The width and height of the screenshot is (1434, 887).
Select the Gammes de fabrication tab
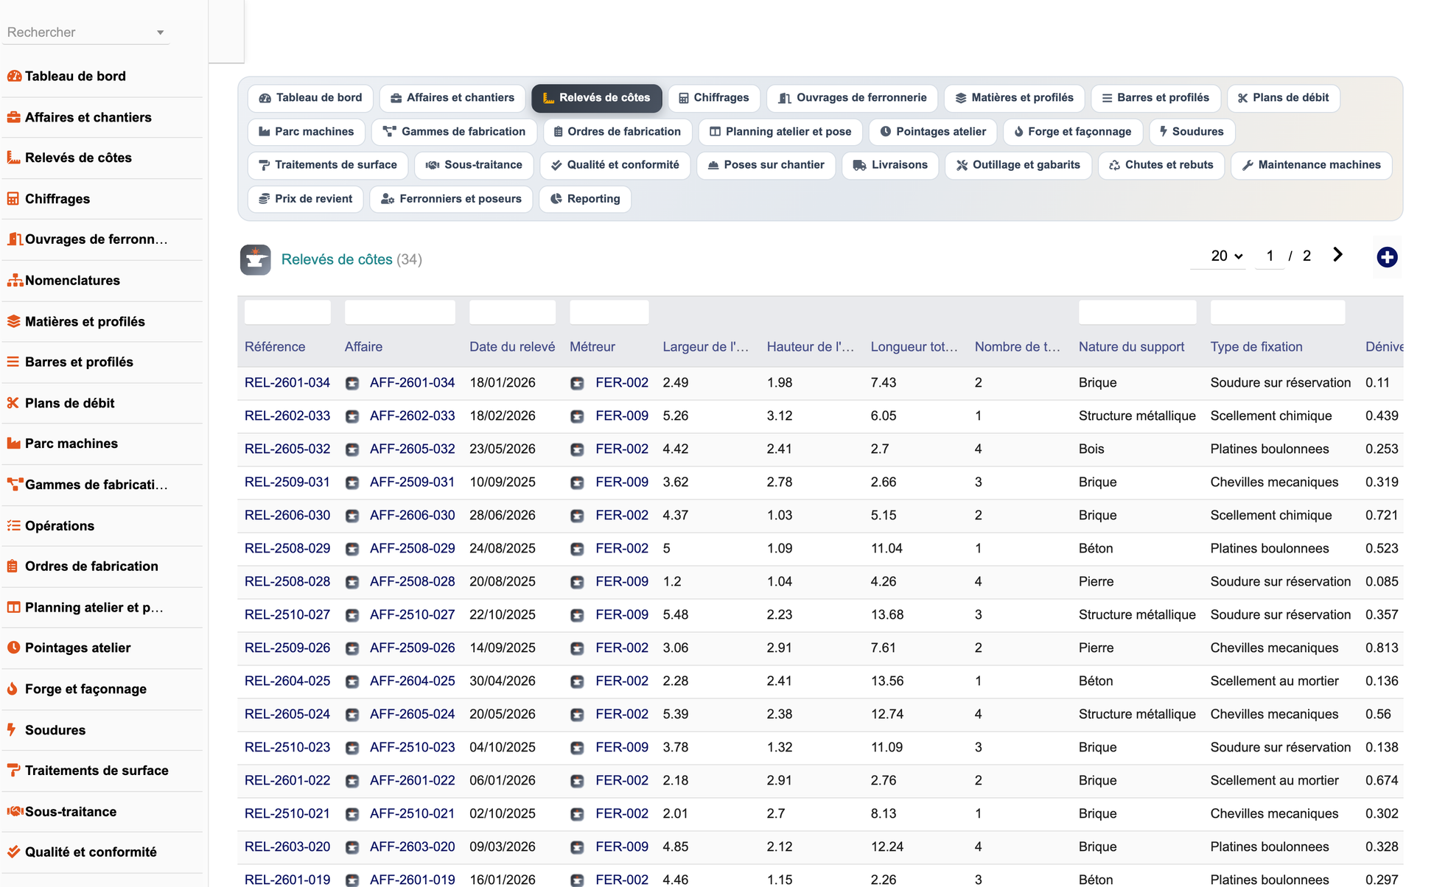[x=455, y=132]
